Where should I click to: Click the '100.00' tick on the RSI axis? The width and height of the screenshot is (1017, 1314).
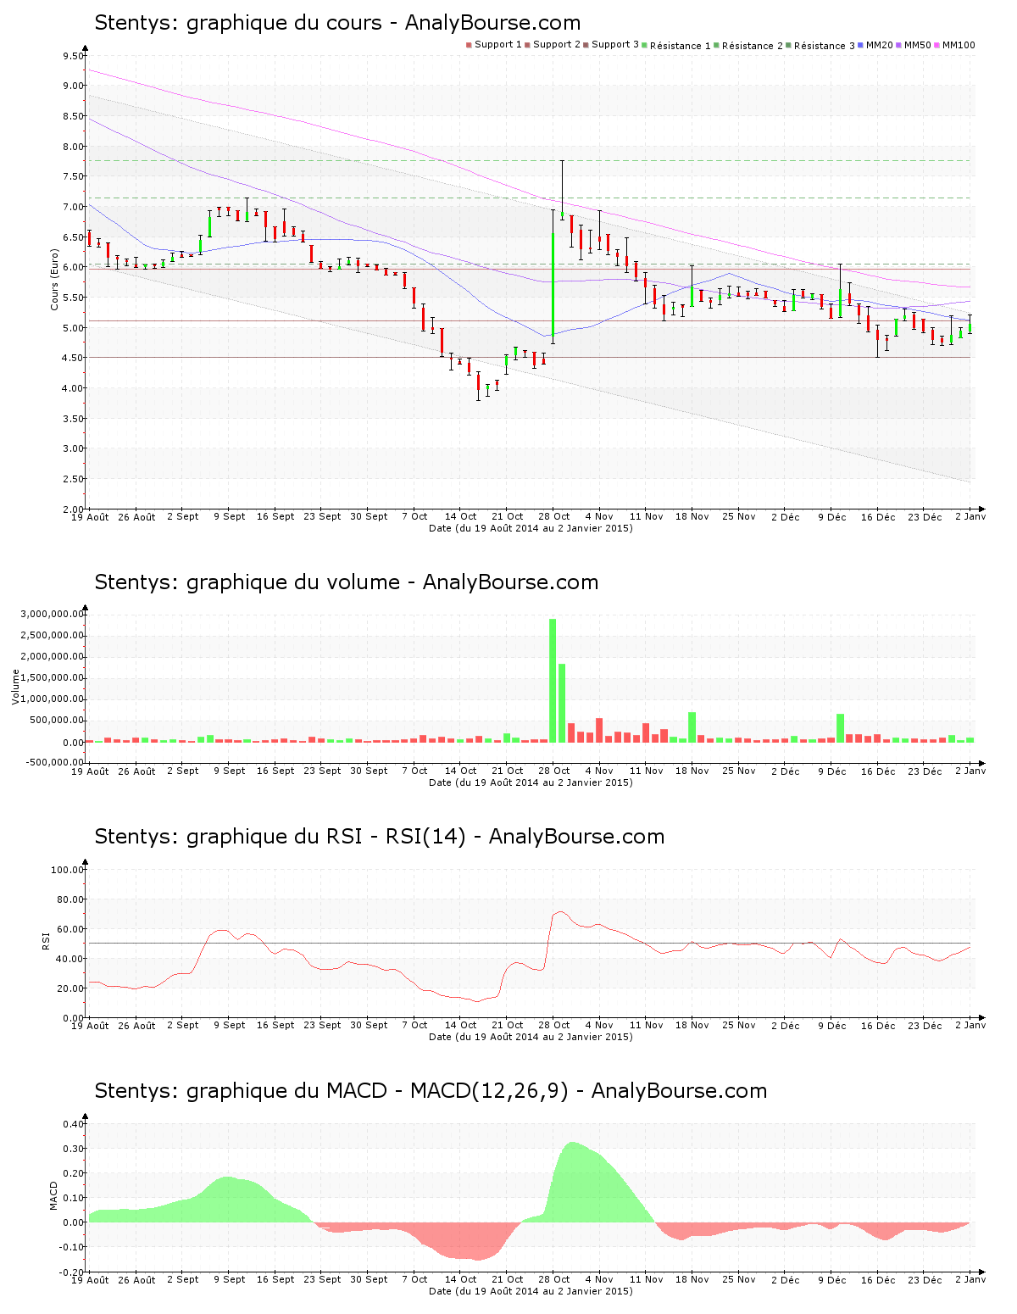[68, 870]
